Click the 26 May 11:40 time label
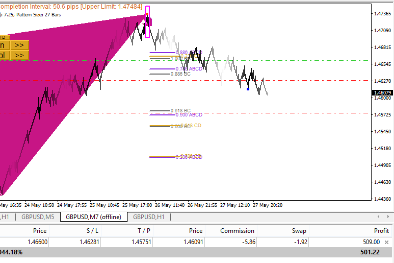394x263 pixels. (x=170, y=205)
